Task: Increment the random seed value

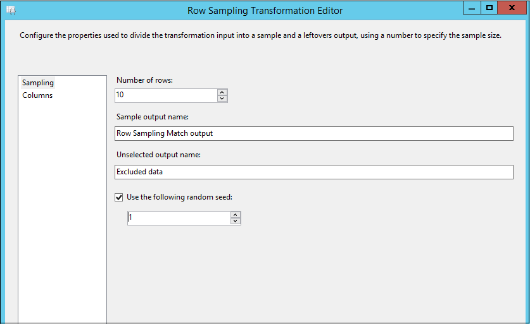Action: pyautogui.click(x=236, y=214)
